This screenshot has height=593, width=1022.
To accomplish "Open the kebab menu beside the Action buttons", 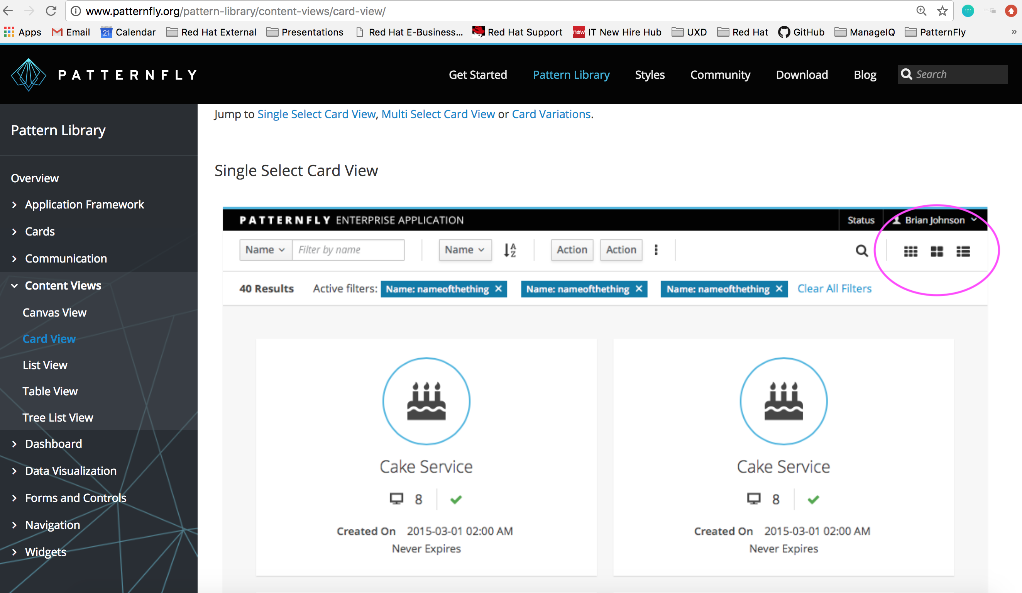I will [x=656, y=250].
